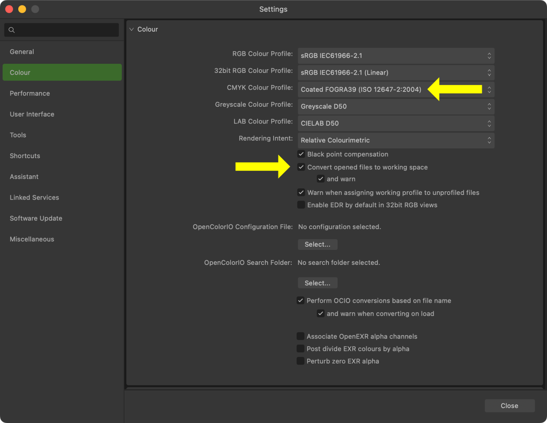Change the Greyscale Colour Profile dropdown
The height and width of the screenshot is (423, 547).
click(396, 106)
